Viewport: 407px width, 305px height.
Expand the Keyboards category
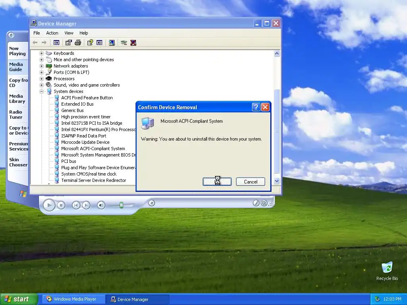[41, 53]
